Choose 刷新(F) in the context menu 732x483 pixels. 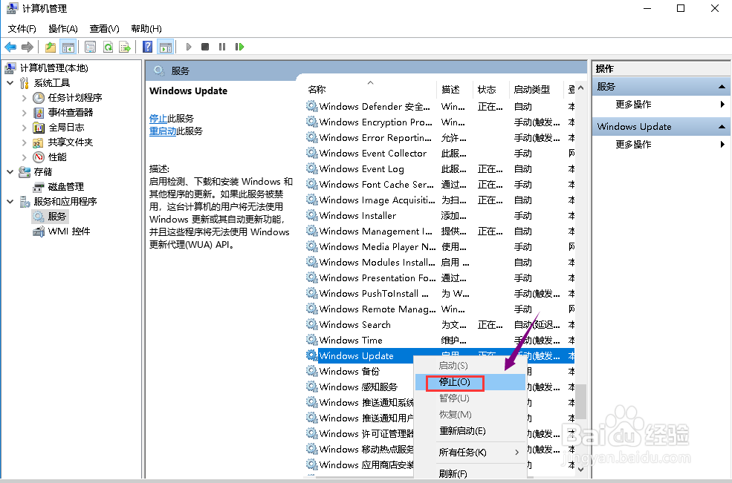point(470,473)
